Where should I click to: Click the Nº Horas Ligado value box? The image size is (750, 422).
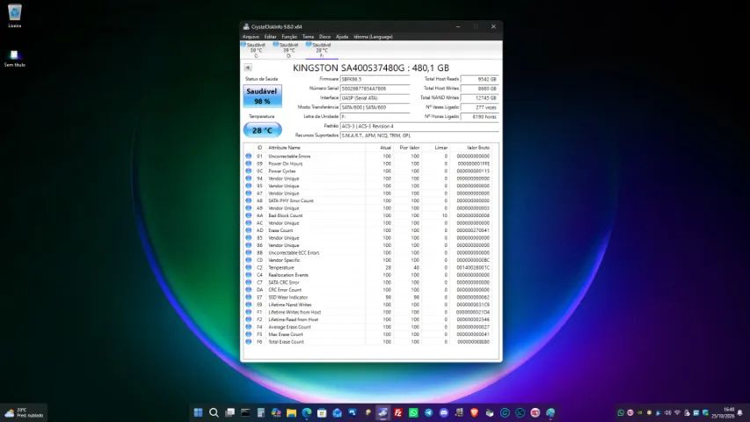pos(480,117)
